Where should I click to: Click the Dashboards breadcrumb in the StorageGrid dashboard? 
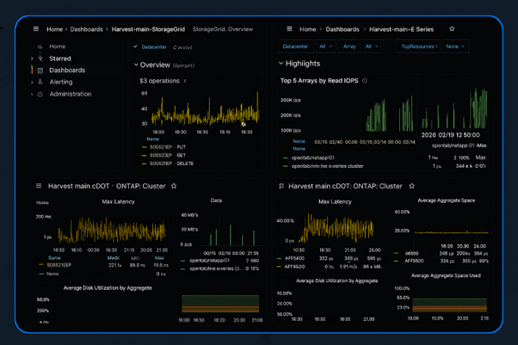coord(87,29)
